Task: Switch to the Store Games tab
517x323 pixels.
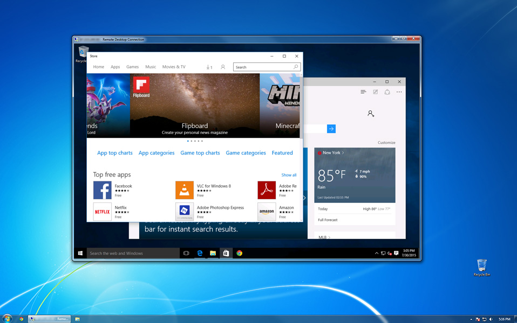Action: coord(133,67)
